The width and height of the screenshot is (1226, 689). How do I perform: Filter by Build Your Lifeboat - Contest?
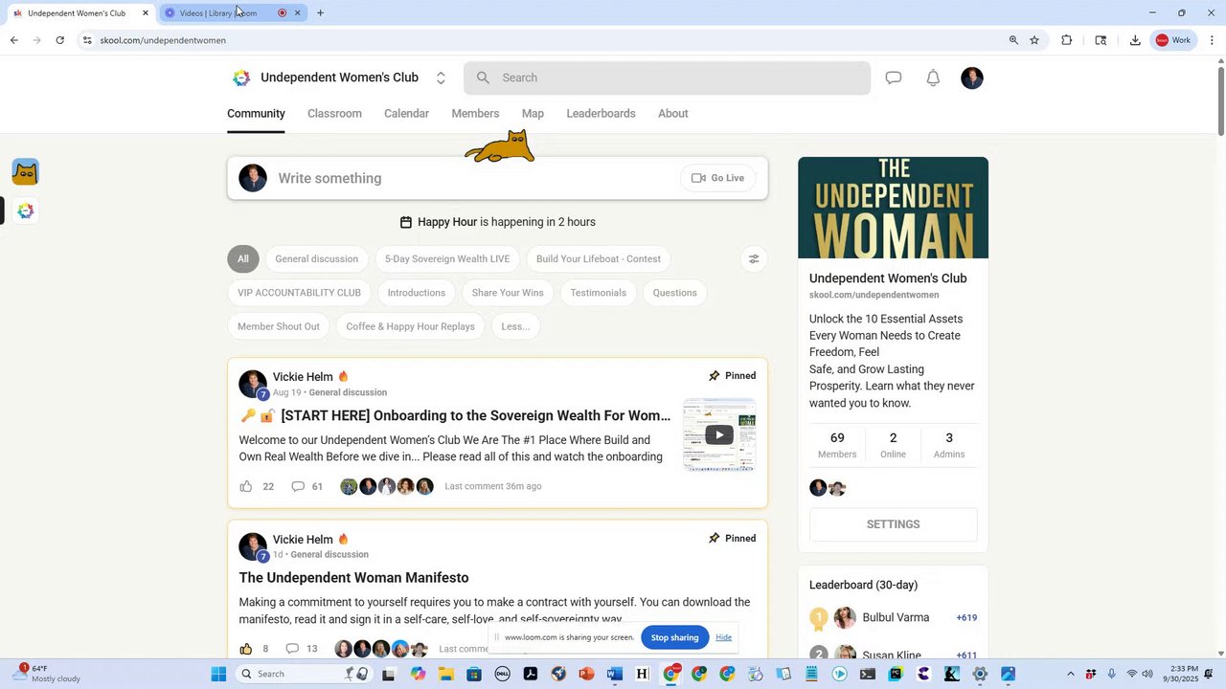(x=599, y=258)
